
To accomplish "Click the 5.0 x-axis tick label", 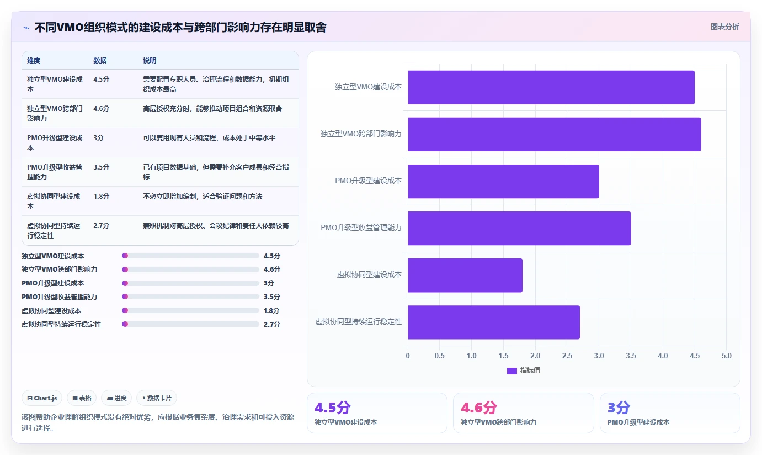I will click(x=726, y=356).
